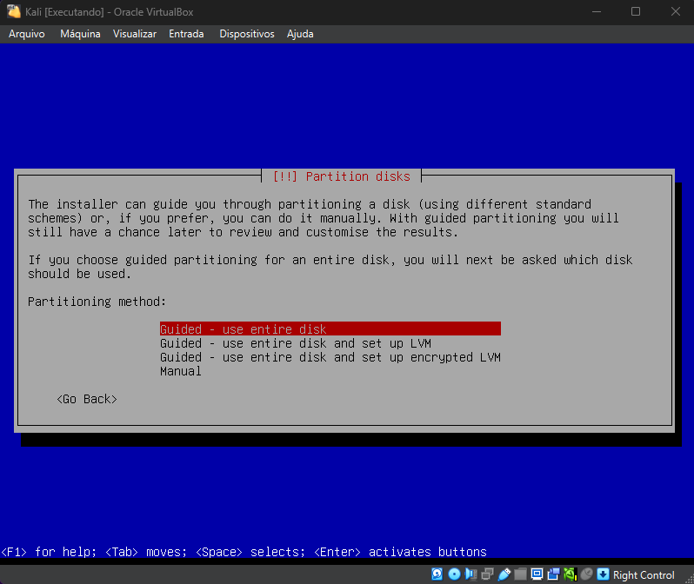The width and height of the screenshot is (694, 584).
Task: Click the mouse integration status icon
Action: coord(586,574)
